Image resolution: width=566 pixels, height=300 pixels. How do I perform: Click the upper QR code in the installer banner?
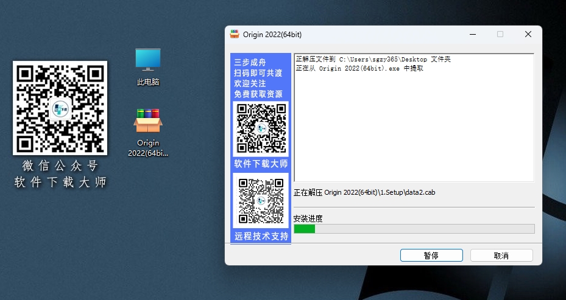point(261,128)
